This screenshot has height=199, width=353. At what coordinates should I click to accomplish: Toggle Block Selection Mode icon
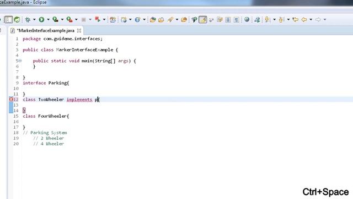point(220,20)
